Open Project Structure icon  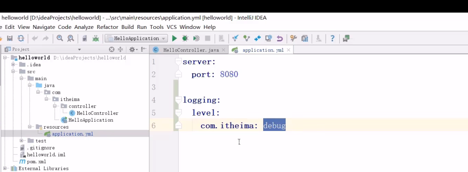304,38
